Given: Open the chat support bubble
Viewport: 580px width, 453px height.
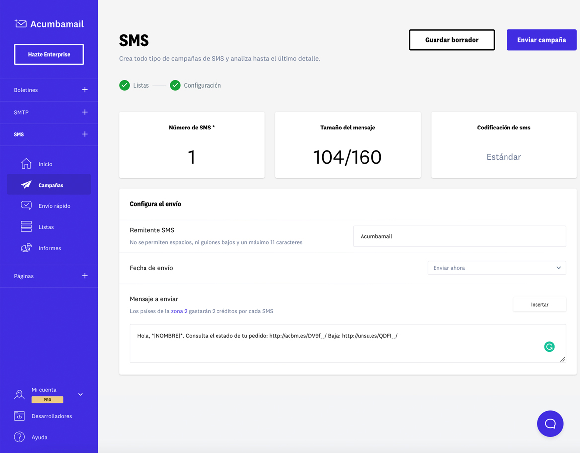Looking at the screenshot, I should (x=550, y=423).
